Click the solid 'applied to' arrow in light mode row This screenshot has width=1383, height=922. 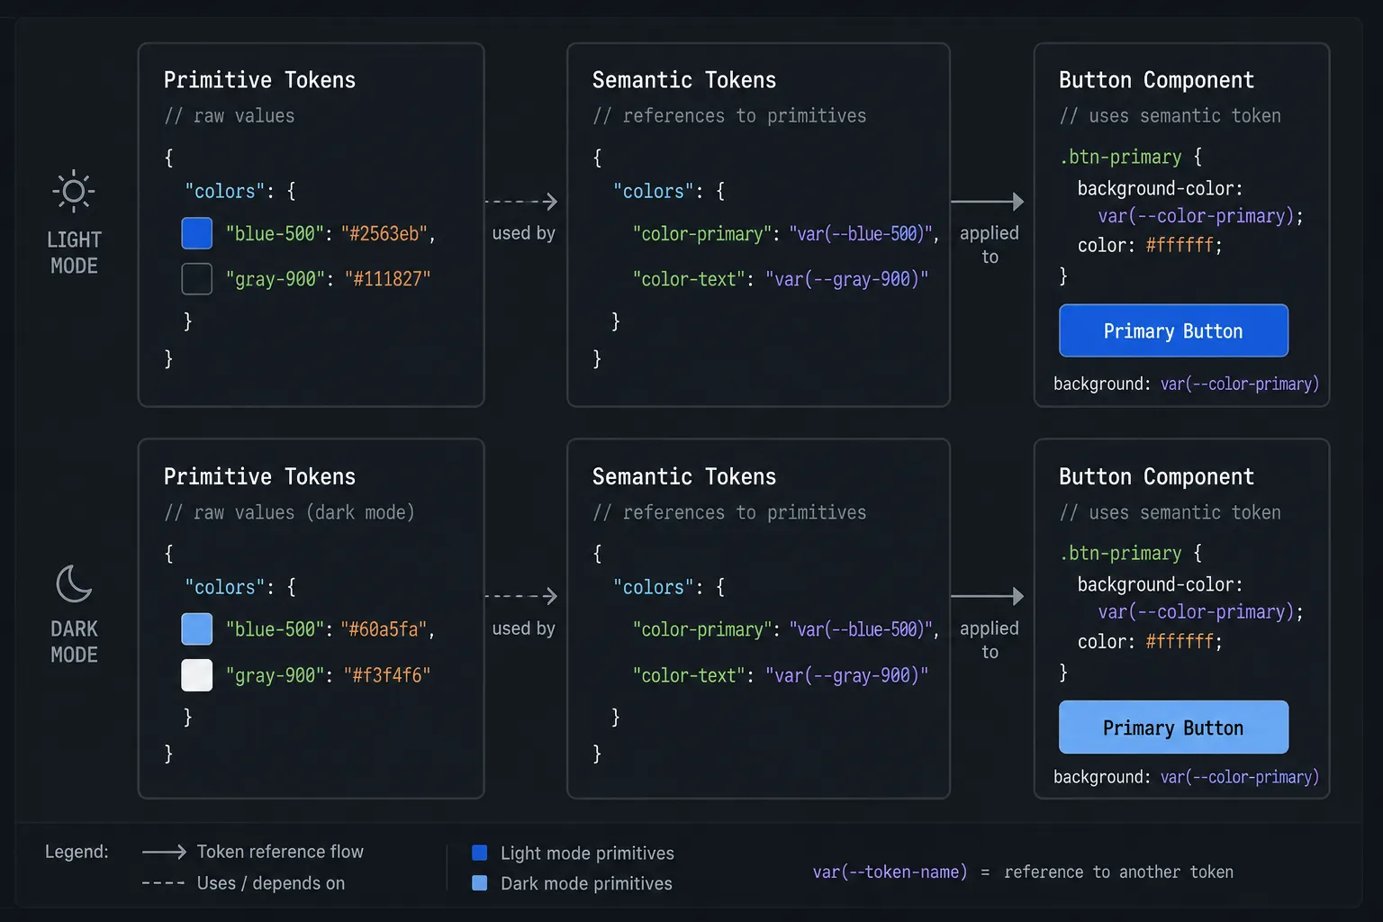(988, 202)
